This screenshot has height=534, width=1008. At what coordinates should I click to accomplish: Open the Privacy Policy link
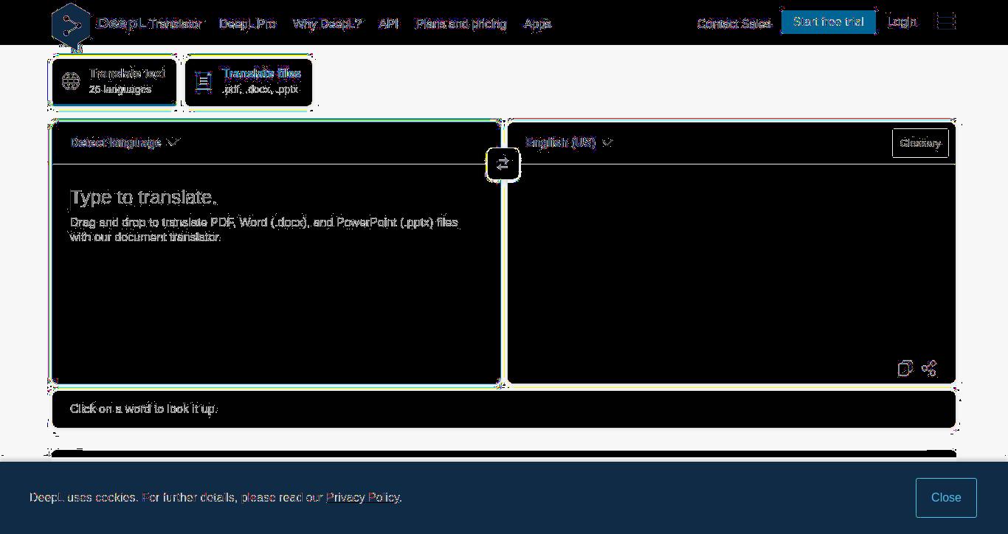point(362,498)
